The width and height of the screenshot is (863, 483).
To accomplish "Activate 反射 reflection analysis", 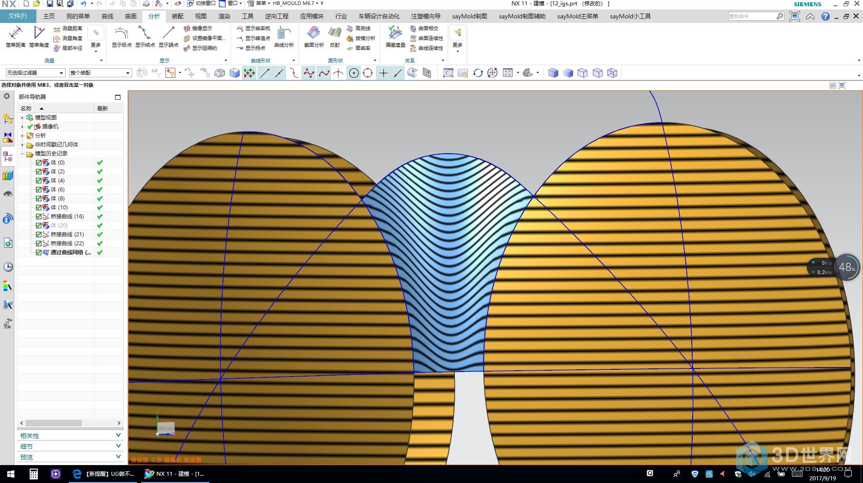I will click(335, 36).
